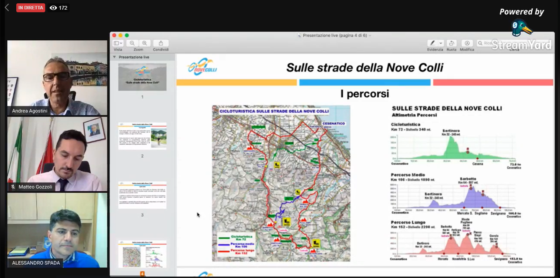Click the viewer count eye icon
Viewport: 560px width, 278px height.
[x=53, y=8]
